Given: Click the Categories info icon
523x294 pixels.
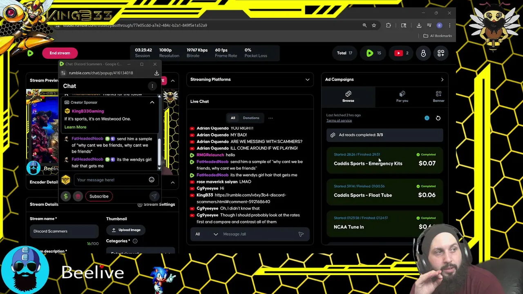Looking at the screenshot, I should tap(135, 241).
